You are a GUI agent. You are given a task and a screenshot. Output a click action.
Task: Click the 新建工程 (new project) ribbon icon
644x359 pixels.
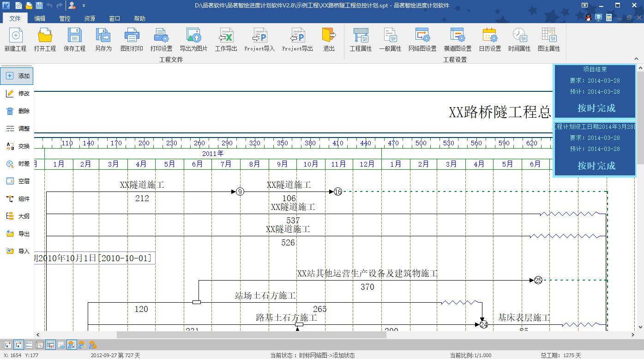tap(15, 40)
